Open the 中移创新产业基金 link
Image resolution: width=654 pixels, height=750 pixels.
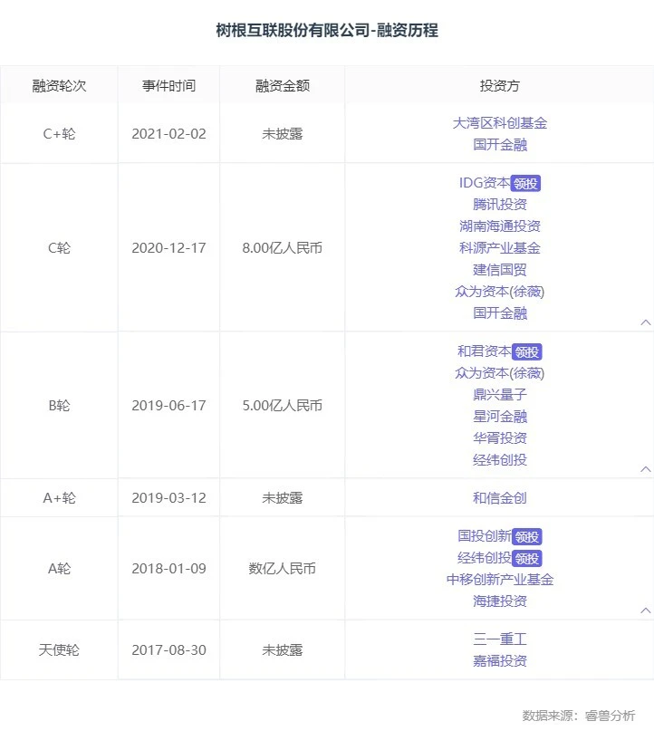pyautogui.click(x=500, y=580)
